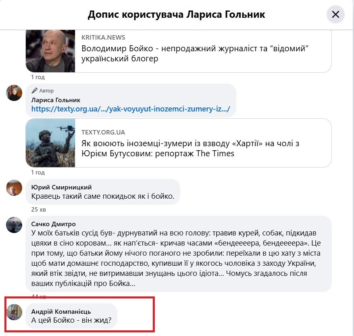Click Лариса Гольник's profile avatar
354x336 pixels.
tap(14, 93)
